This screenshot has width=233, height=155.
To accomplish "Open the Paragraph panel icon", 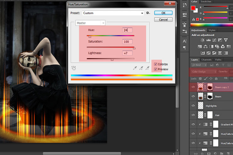I will coord(185,48).
